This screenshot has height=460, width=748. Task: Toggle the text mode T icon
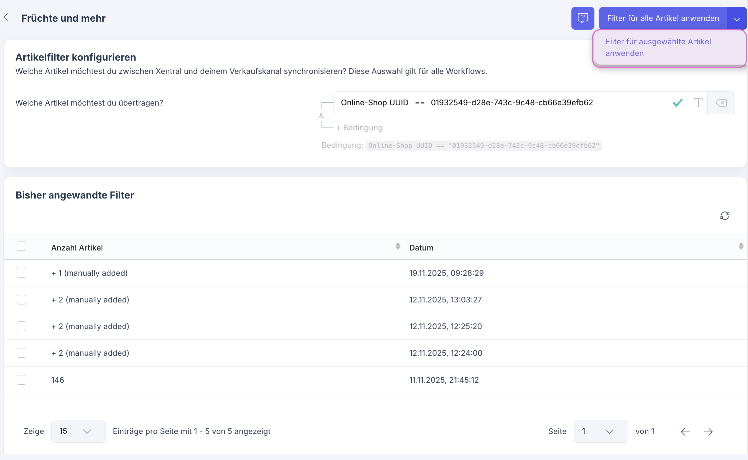tap(698, 103)
